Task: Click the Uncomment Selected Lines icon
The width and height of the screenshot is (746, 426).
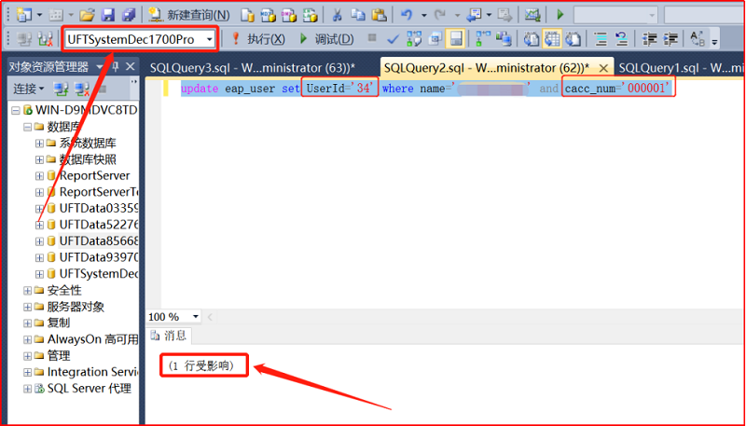Action: 622,39
